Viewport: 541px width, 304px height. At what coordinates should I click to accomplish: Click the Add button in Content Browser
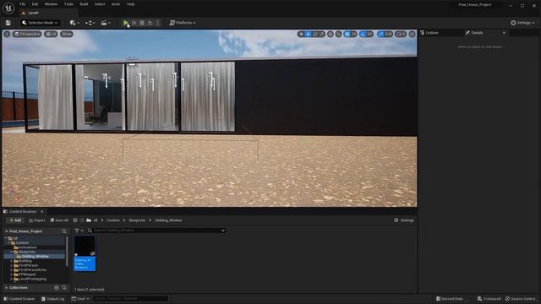point(15,220)
